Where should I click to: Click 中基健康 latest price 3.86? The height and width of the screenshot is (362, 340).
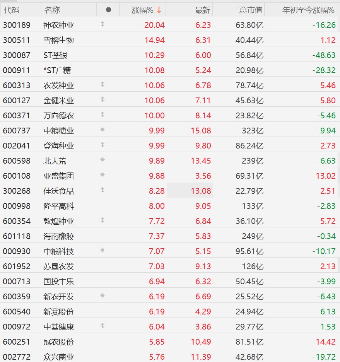[x=203, y=327]
